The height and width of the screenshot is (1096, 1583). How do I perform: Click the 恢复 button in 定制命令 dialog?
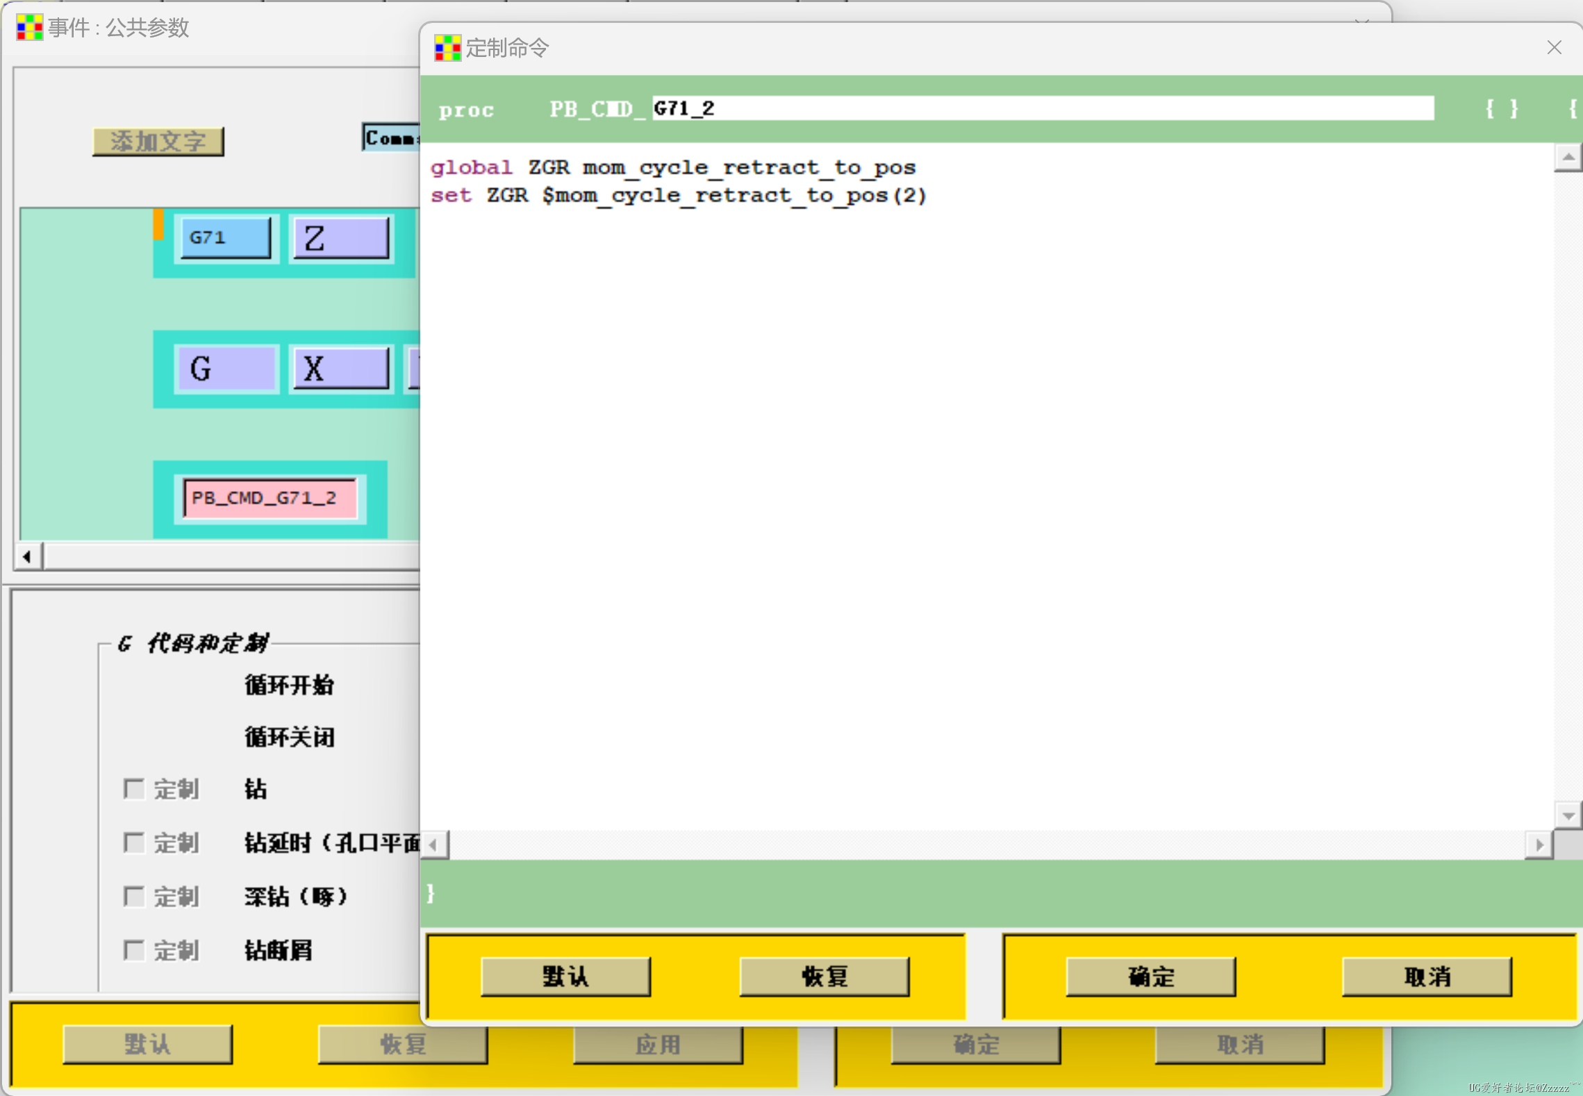[824, 977]
